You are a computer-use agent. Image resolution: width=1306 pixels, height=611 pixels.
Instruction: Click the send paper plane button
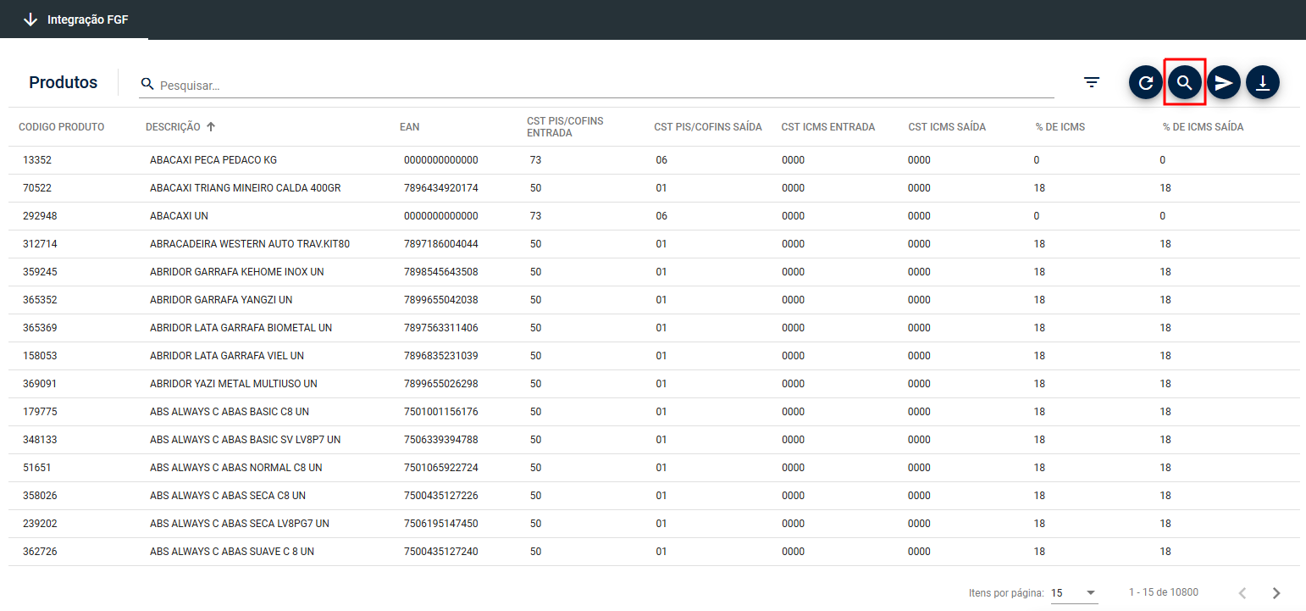(x=1223, y=83)
